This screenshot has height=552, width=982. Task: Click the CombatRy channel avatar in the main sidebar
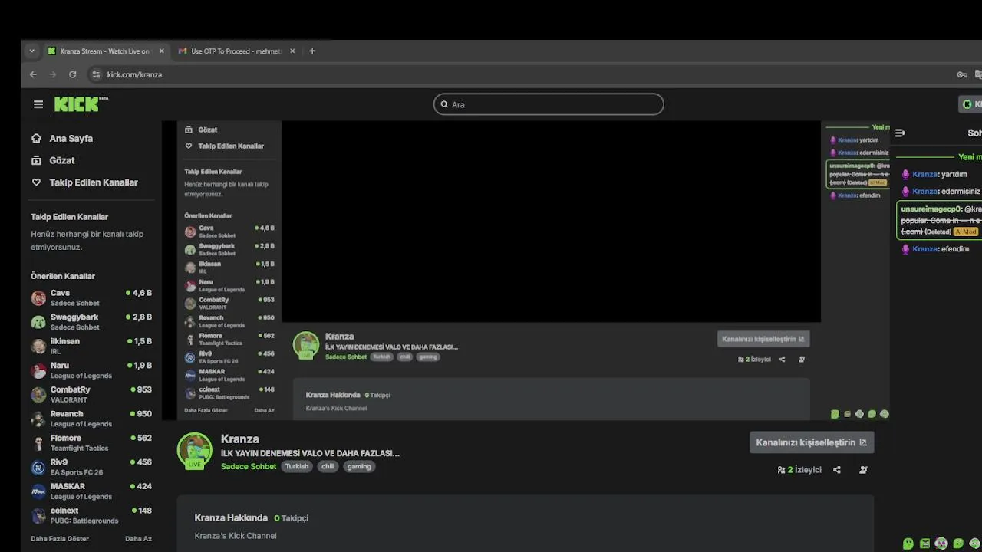pyautogui.click(x=38, y=395)
